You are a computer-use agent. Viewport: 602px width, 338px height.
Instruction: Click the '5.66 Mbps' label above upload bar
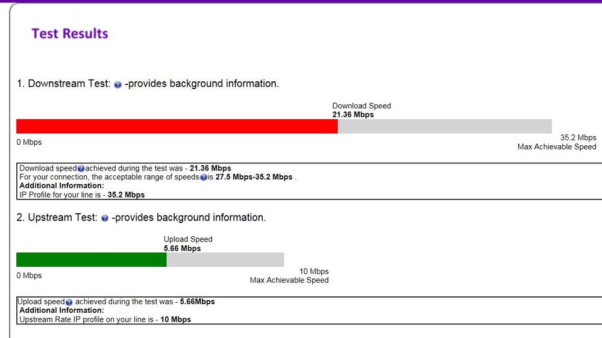182,248
